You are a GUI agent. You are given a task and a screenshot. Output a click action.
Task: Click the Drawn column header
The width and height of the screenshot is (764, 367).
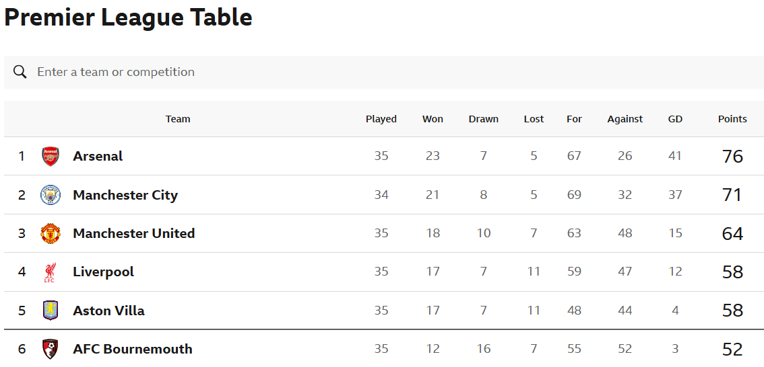tap(483, 119)
